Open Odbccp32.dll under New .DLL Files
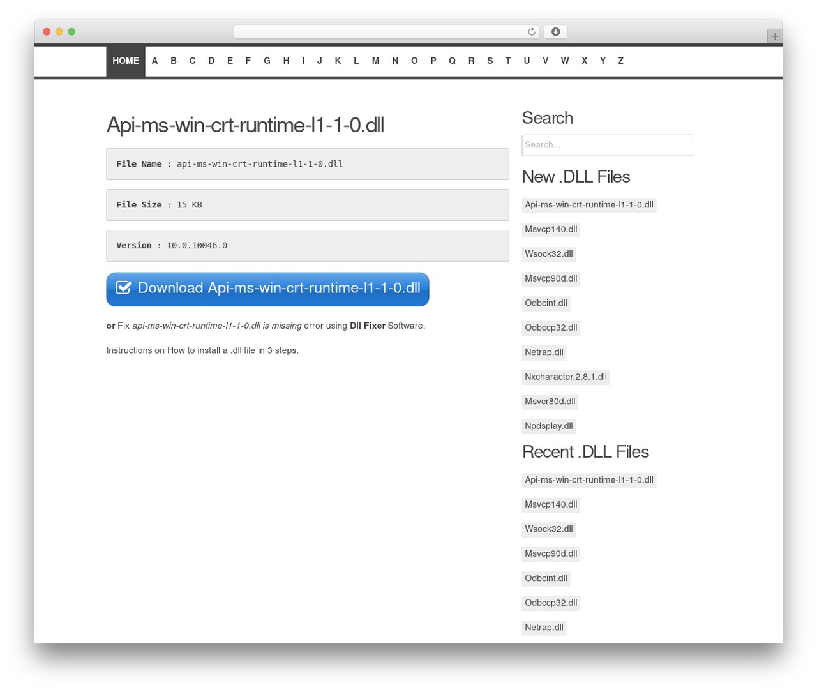The height and width of the screenshot is (692, 817). [551, 327]
